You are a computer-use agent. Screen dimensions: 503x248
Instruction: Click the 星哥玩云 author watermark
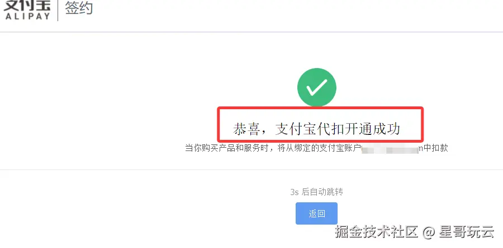pos(466,232)
